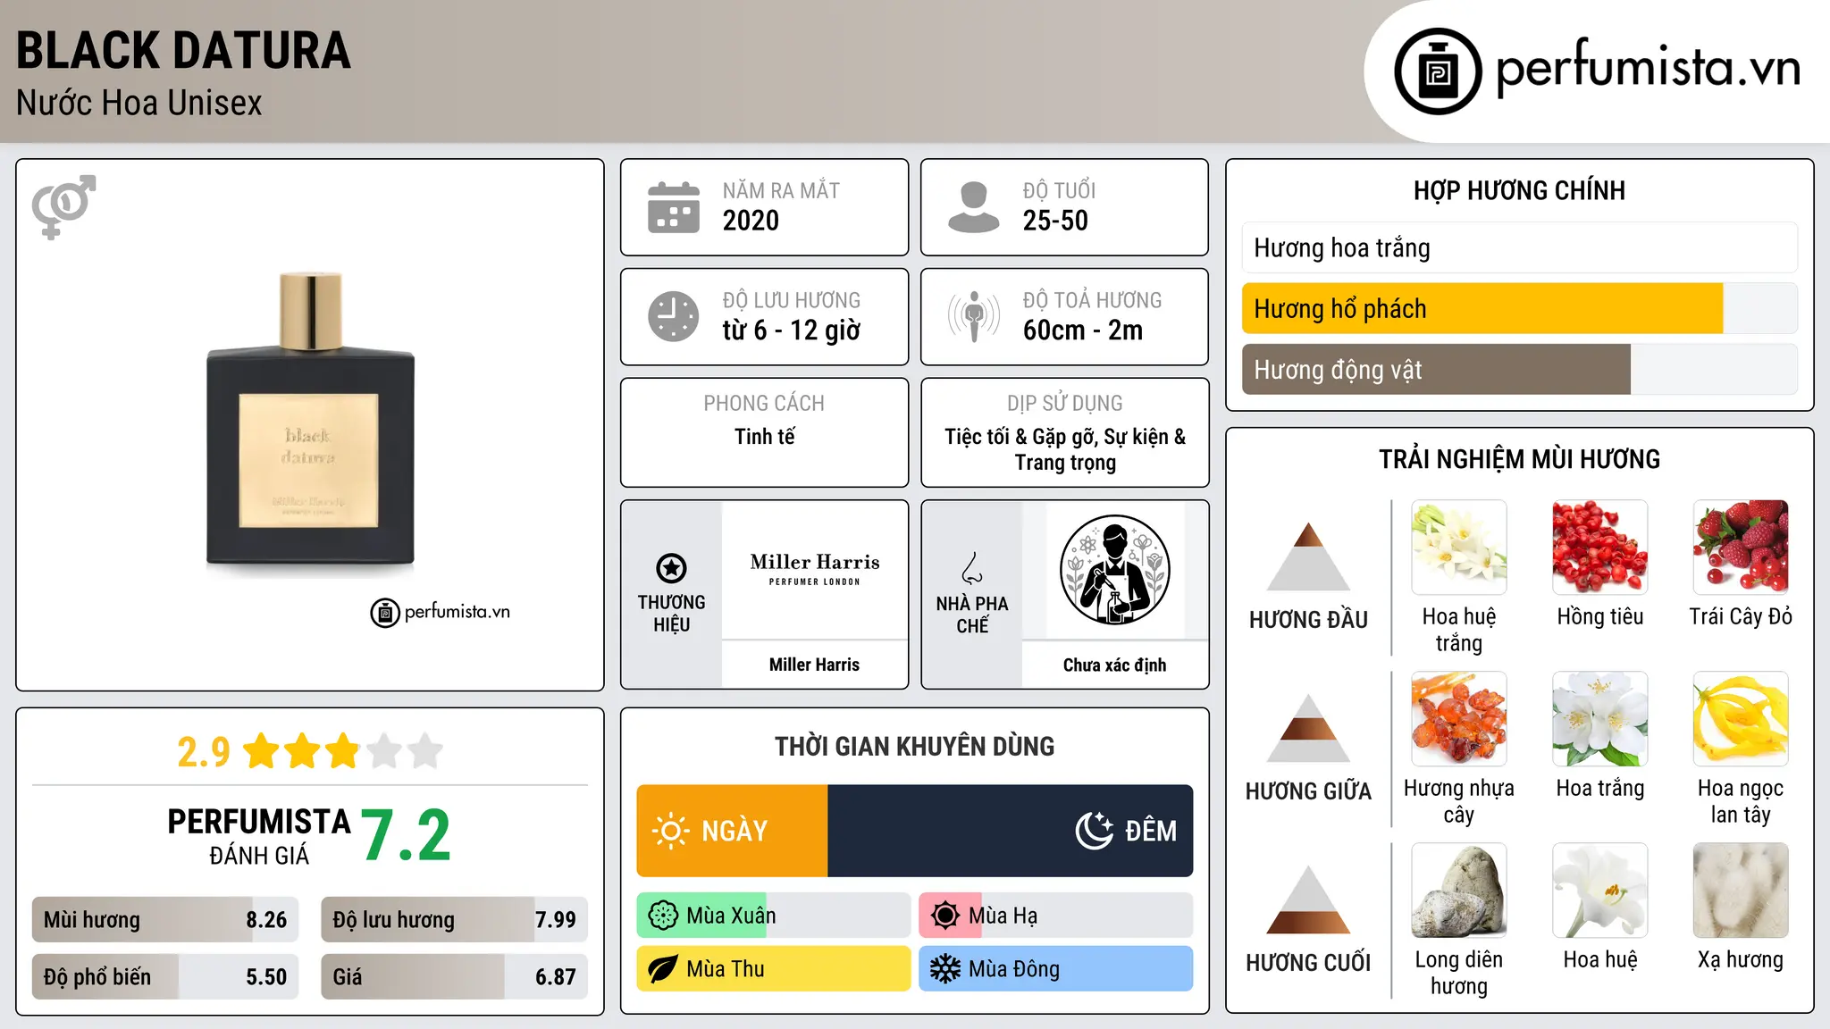This screenshot has height=1029, width=1830.
Task: Click the 7.2 Perfumista score
Action: coord(406,835)
